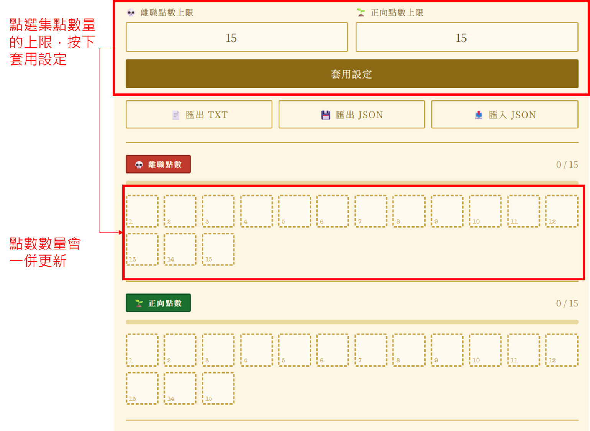Click the inbox icon on 匯入 JSON

479,115
